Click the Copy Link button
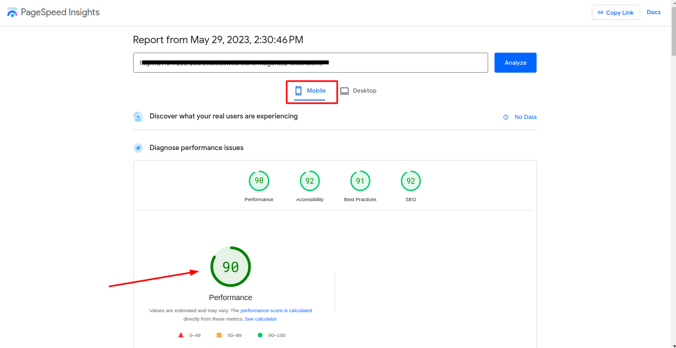This screenshot has height=348, width=676. pos(616,13)
